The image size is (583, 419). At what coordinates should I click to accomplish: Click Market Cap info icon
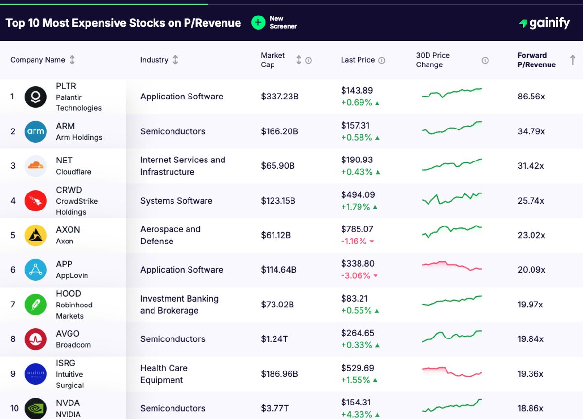point(309,60)
